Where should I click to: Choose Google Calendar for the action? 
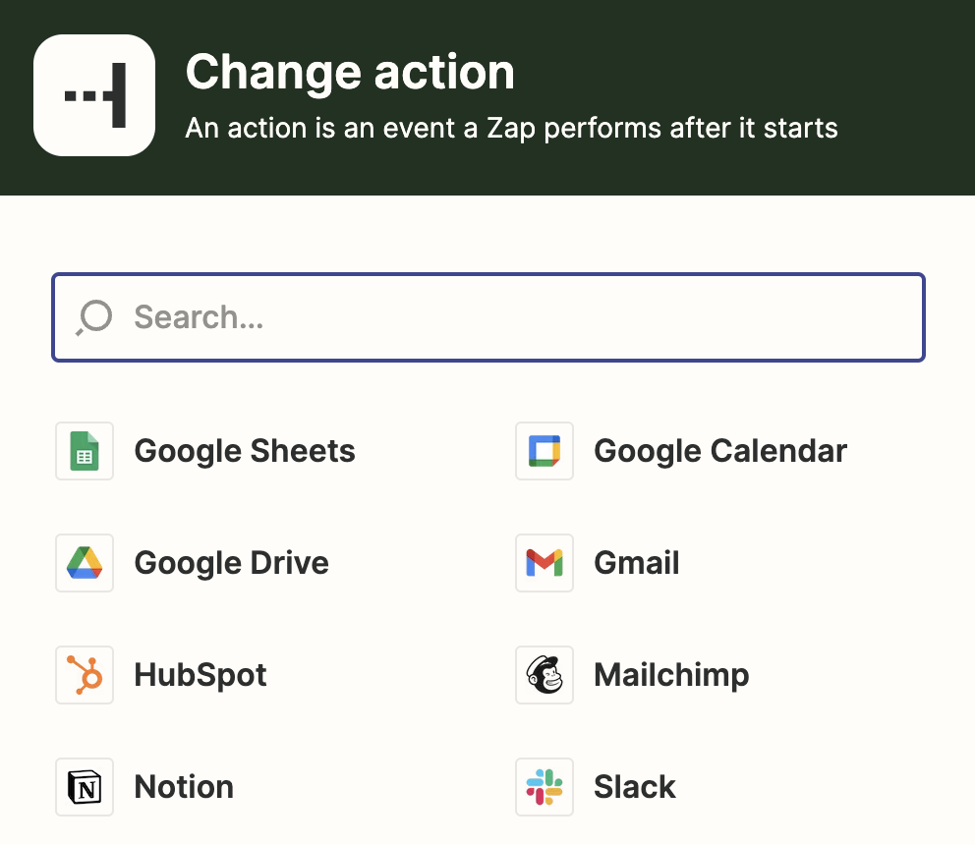(719, 450)
